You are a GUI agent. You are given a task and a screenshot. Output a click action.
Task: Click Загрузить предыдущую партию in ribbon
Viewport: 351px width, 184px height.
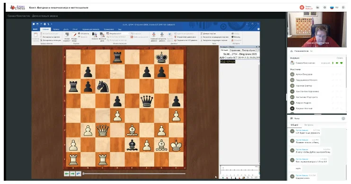coord(214,37)
